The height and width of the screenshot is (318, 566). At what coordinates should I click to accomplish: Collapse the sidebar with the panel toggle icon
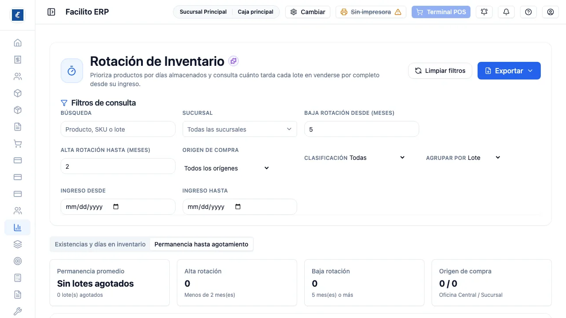[51, 12]
